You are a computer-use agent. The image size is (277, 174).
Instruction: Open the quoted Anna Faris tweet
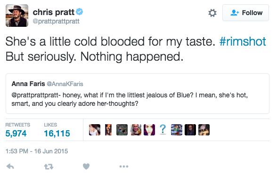(138, 94)
